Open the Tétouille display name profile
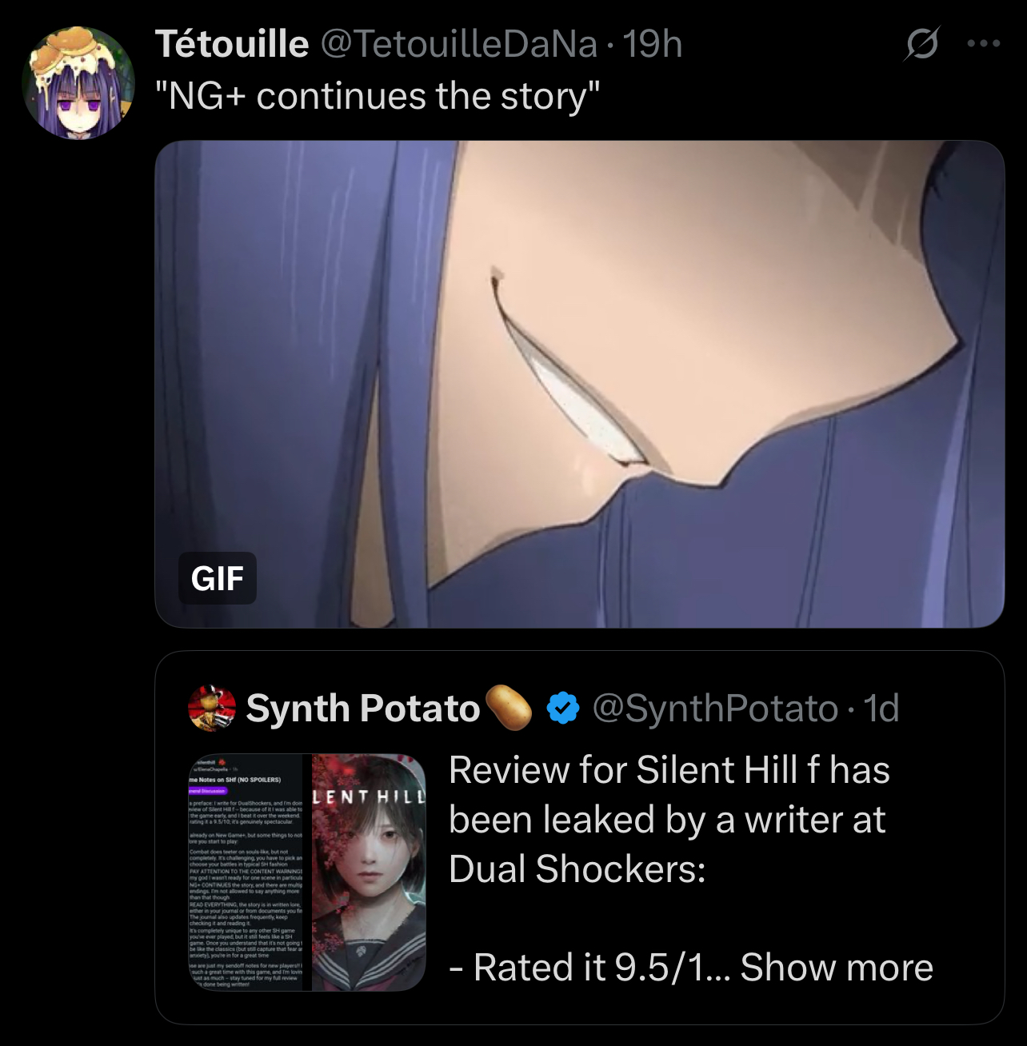Screen dimensions: 1027x1046 pyautogui.click(x=232, y=43)
